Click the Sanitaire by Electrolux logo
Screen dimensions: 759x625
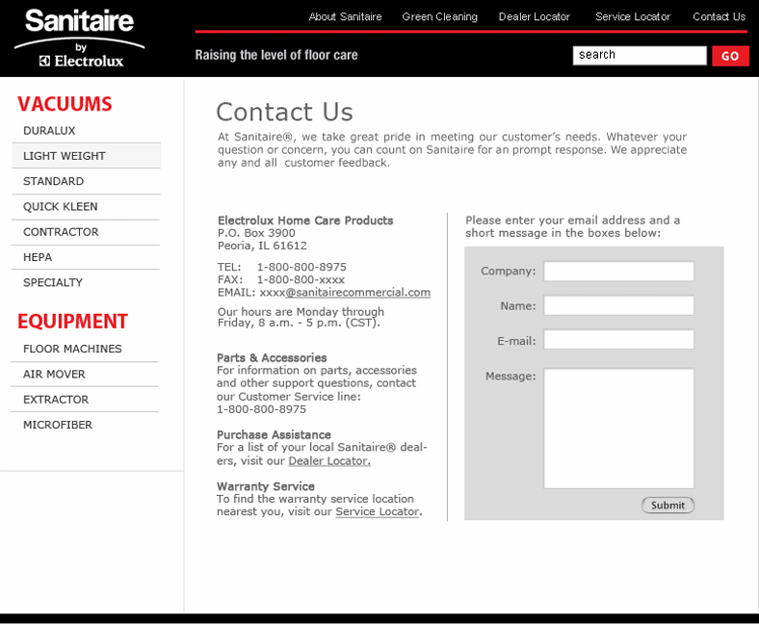click(80, 39)
